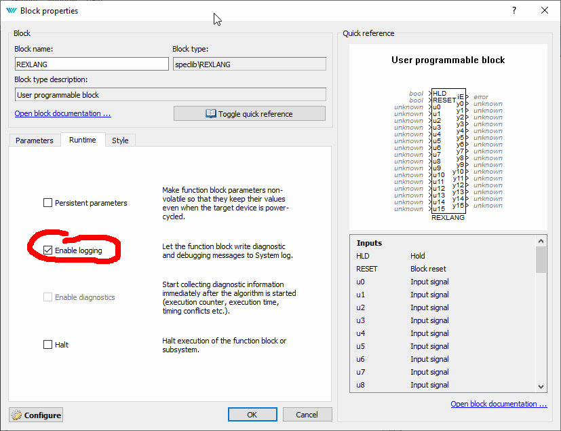This screenshot has height=431, width=561.
Task: Click the Toggle quick reference button
Action: [250, 114]
